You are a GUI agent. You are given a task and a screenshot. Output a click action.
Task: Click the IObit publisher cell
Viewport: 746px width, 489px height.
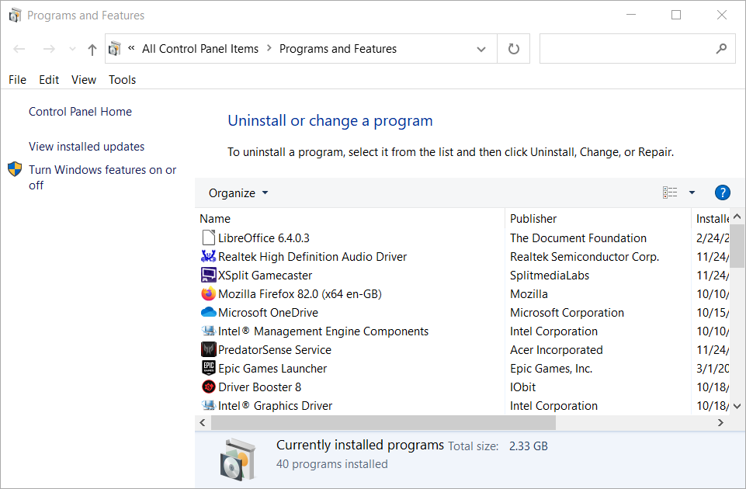click(x=522, y=387)
